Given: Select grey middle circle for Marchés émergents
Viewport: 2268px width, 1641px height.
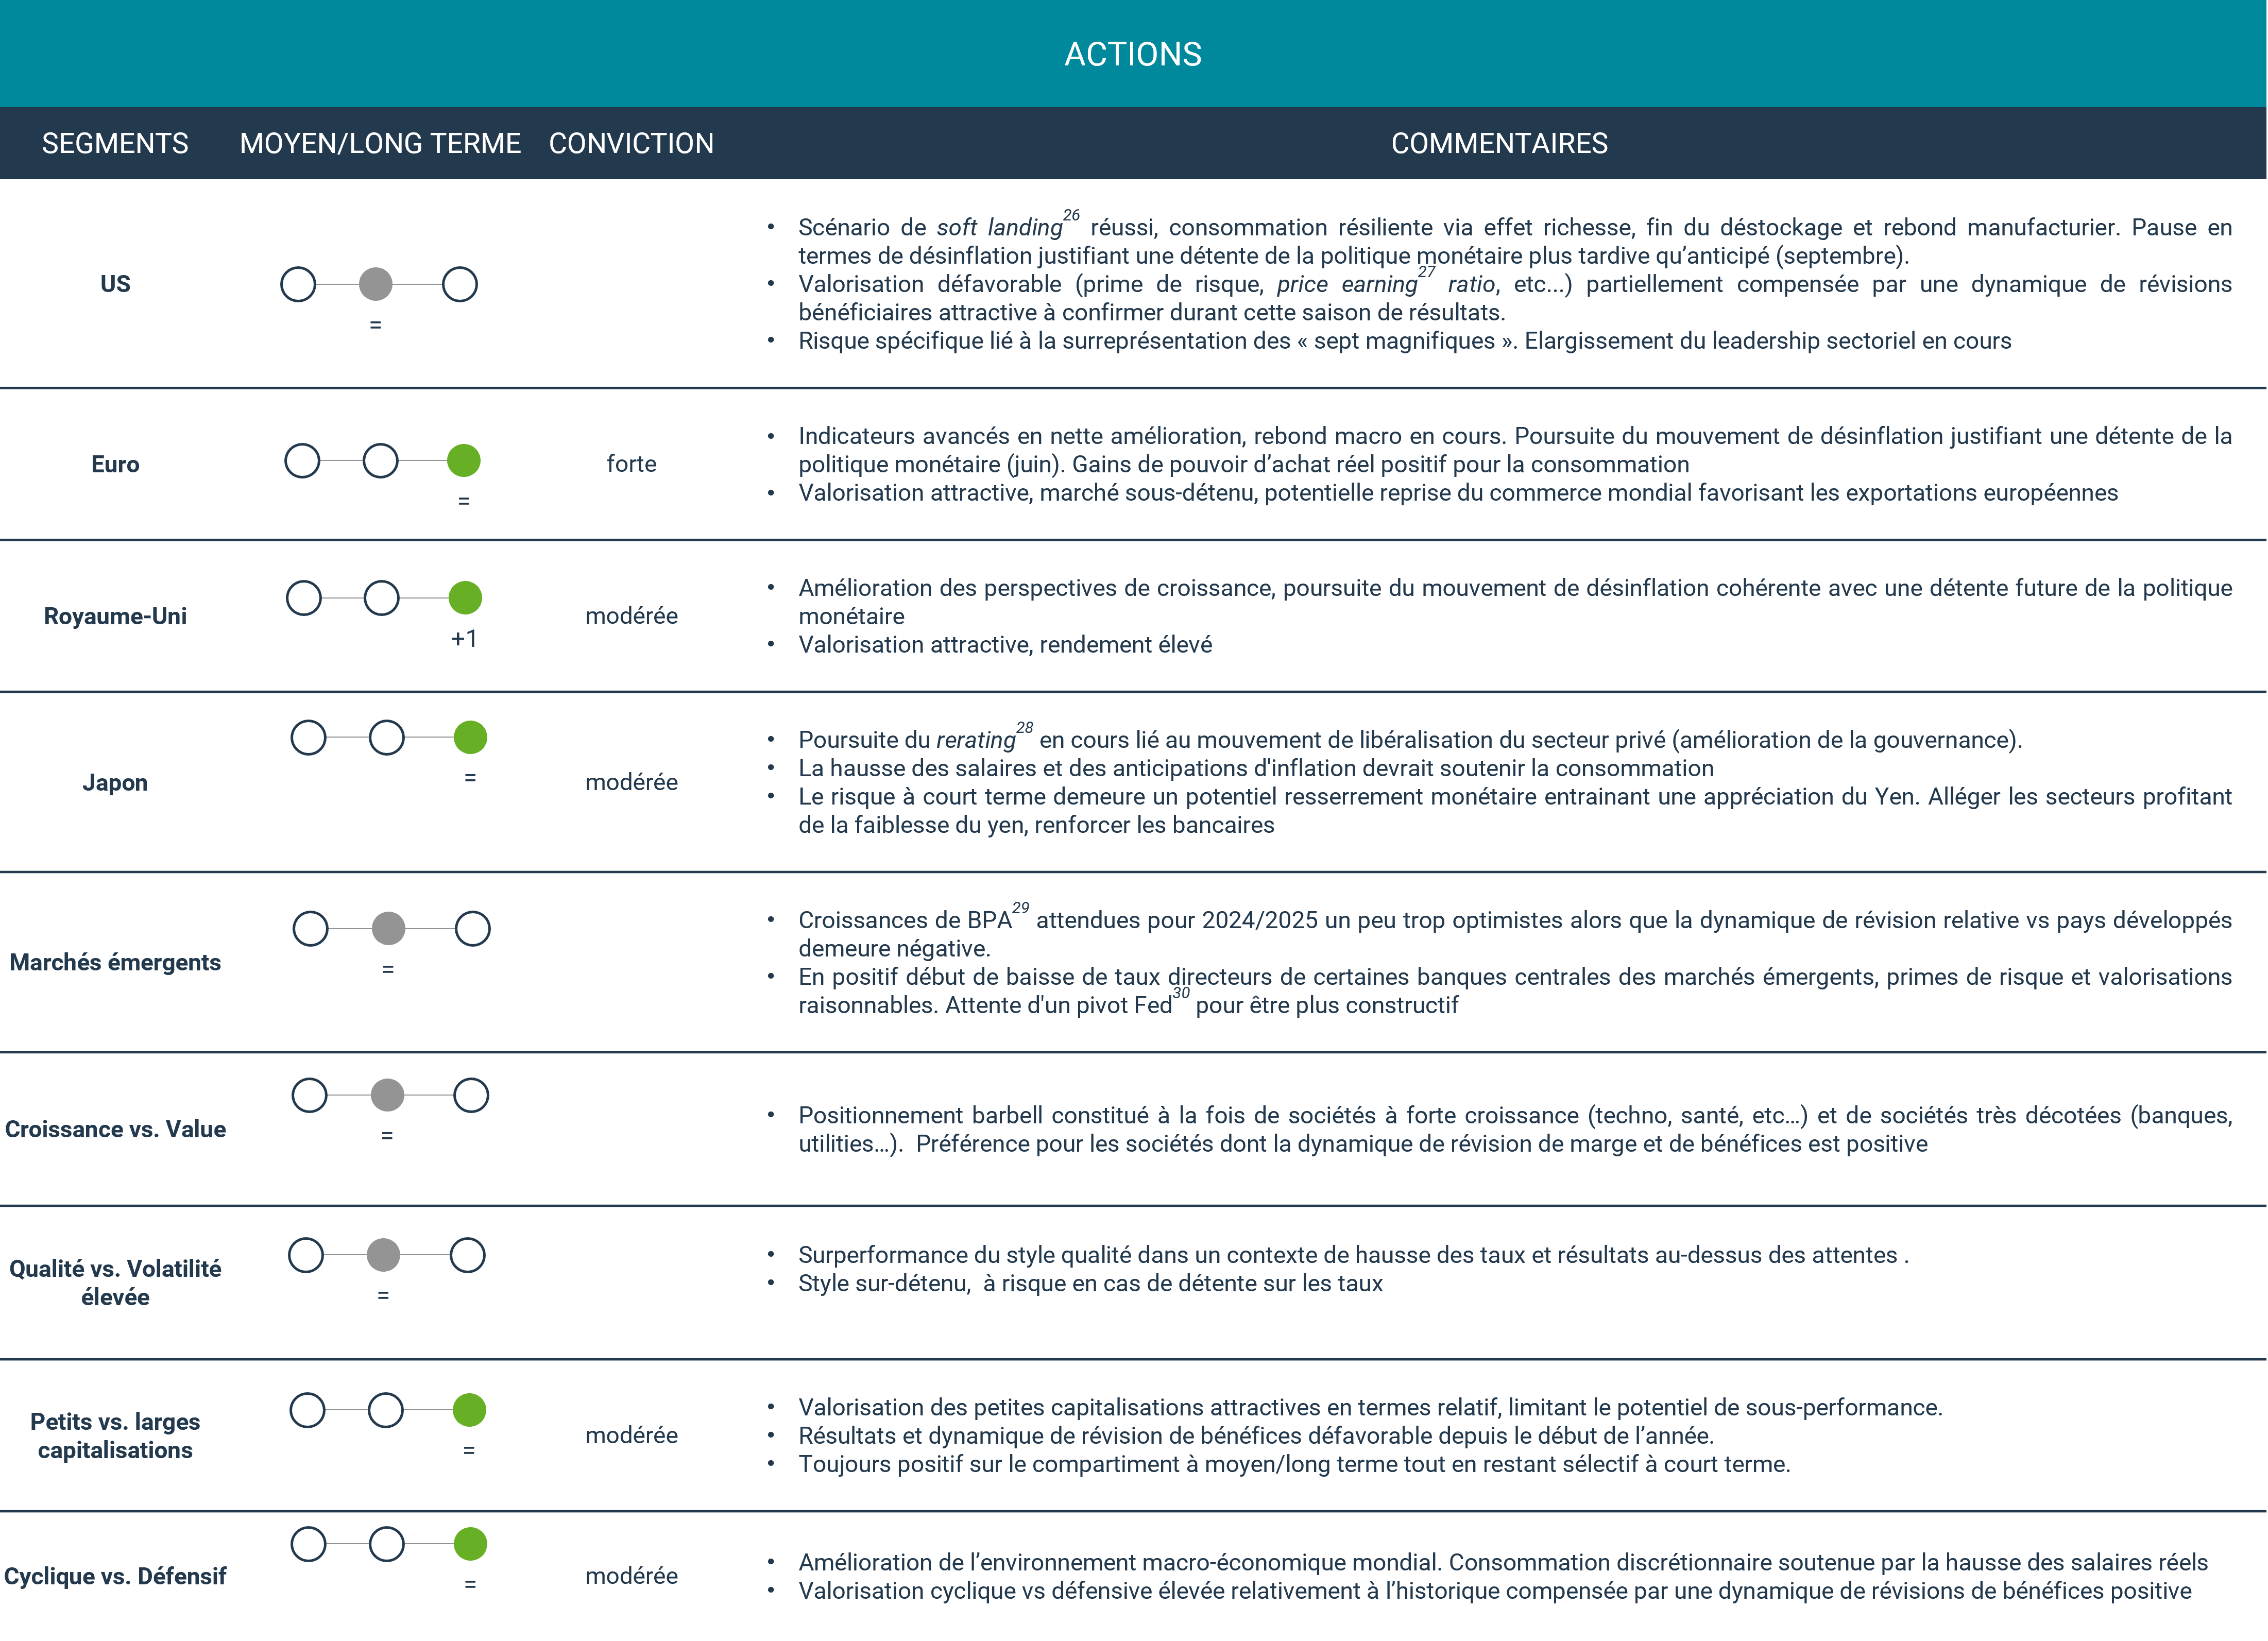Looking at the screenshot, I should pos(388,928).
